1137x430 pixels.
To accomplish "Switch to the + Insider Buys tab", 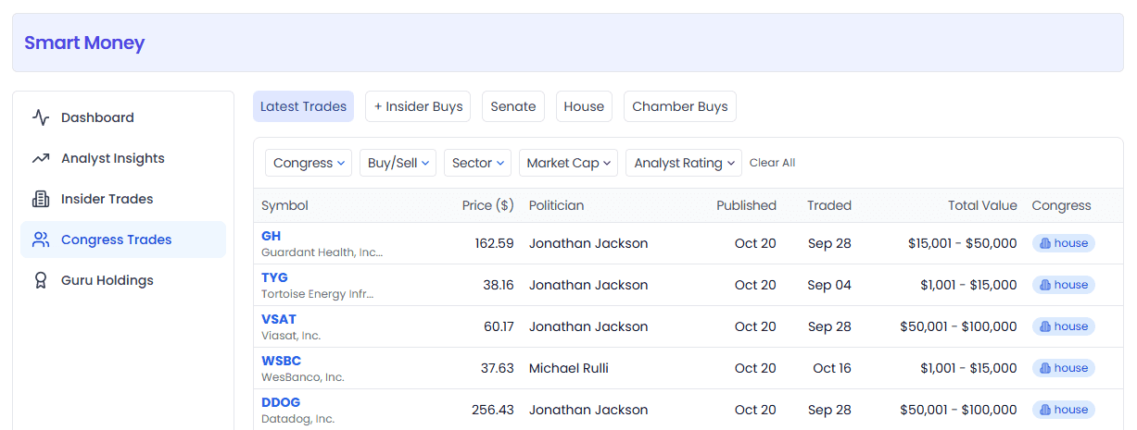I will coord(418,106).
